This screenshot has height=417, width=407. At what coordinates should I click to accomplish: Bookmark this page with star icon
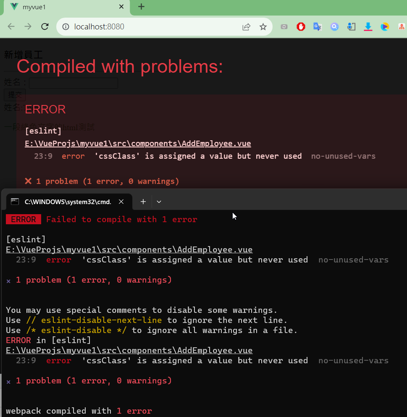click(263, 26)
